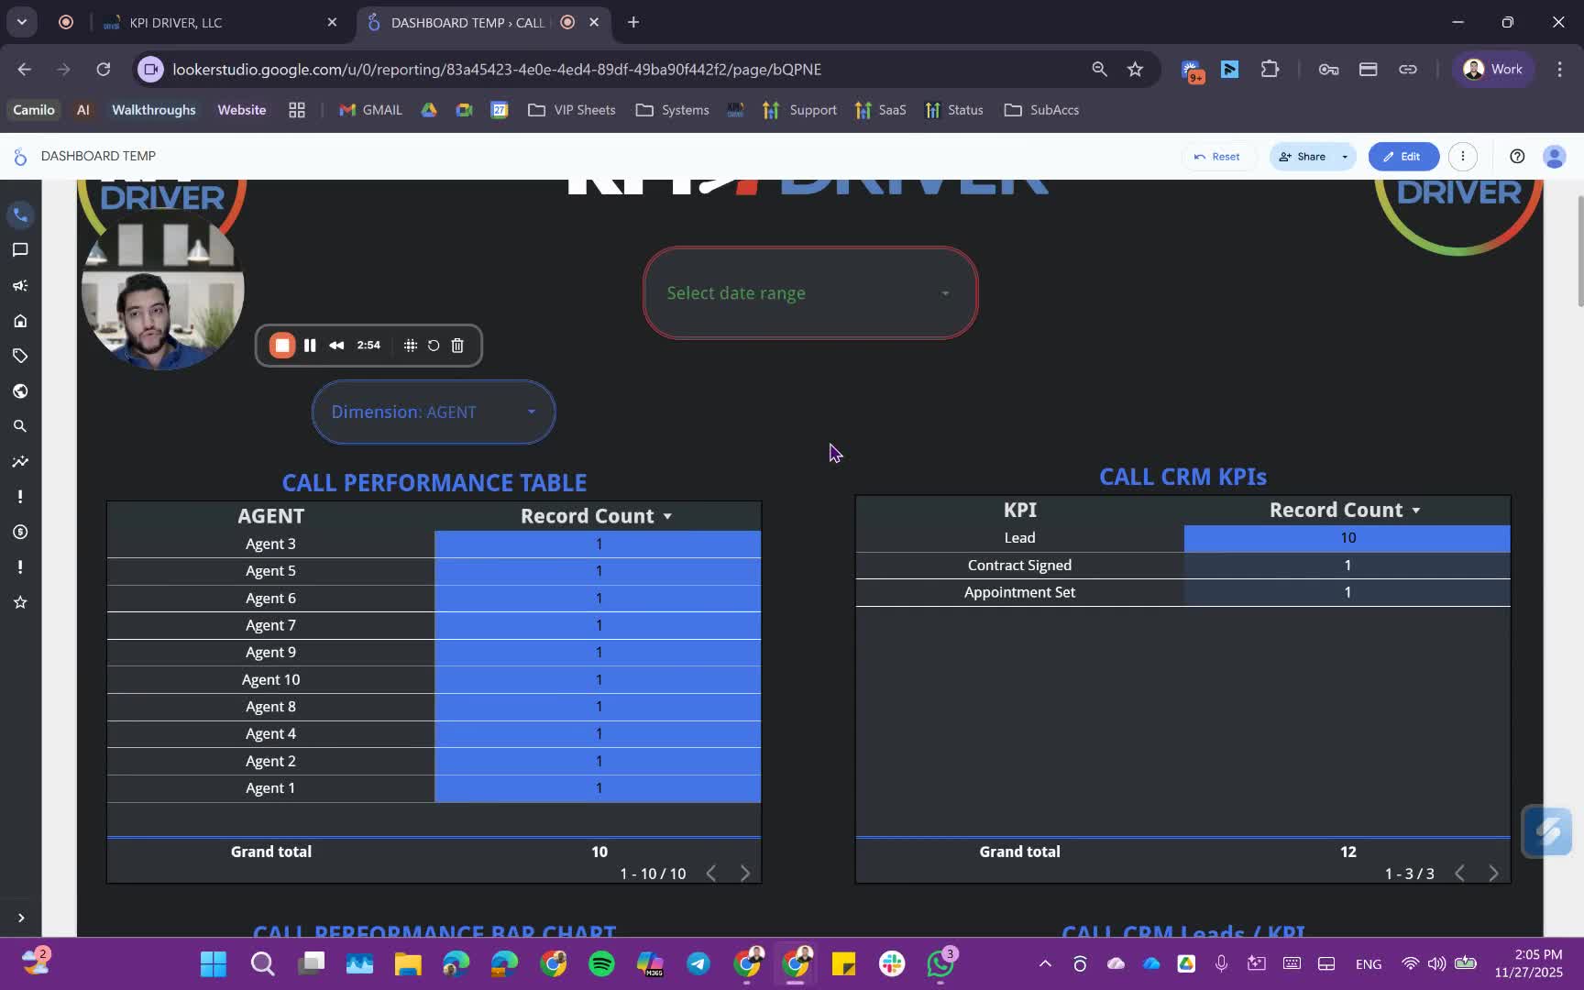
Task: Open the phone page icon in sidebar
Action: tap(20, 214)
